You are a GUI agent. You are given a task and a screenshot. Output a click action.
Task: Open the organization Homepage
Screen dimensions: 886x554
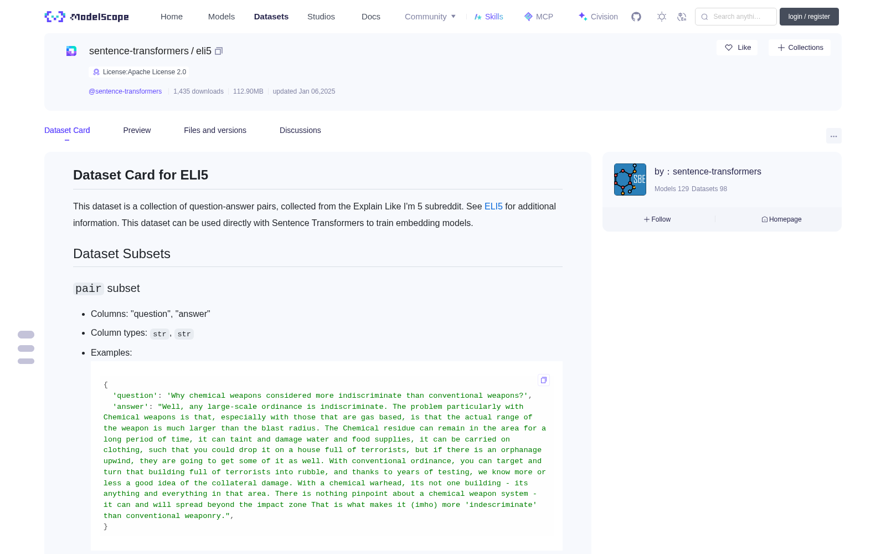tap(781, 219)
